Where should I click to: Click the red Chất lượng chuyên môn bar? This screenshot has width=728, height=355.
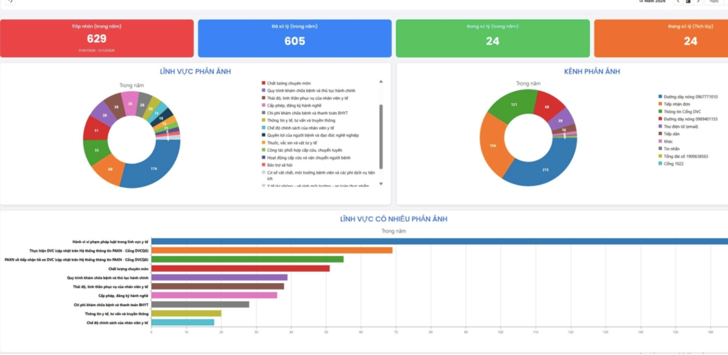coord(241,268)
